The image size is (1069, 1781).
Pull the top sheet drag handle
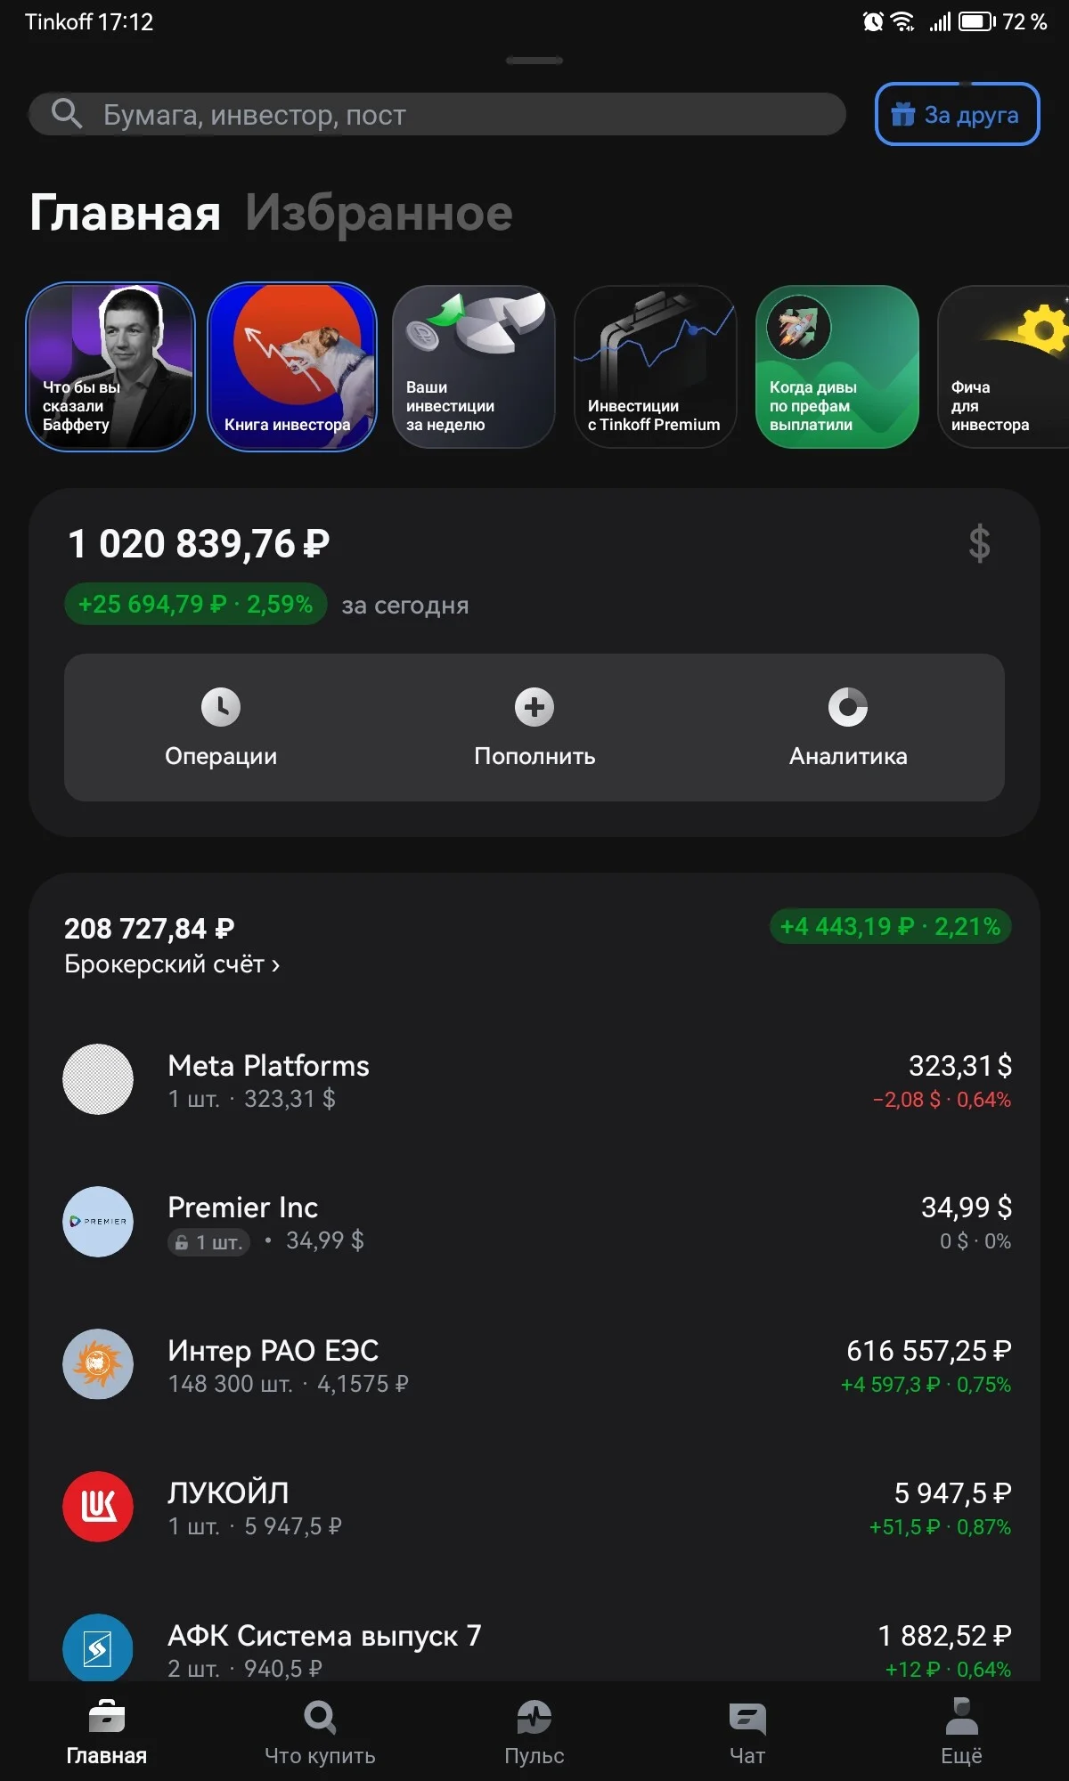click(534, 61)
